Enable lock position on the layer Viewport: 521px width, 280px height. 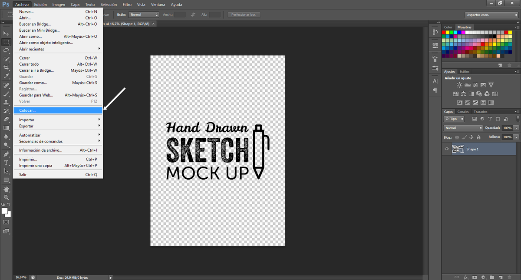472,137
